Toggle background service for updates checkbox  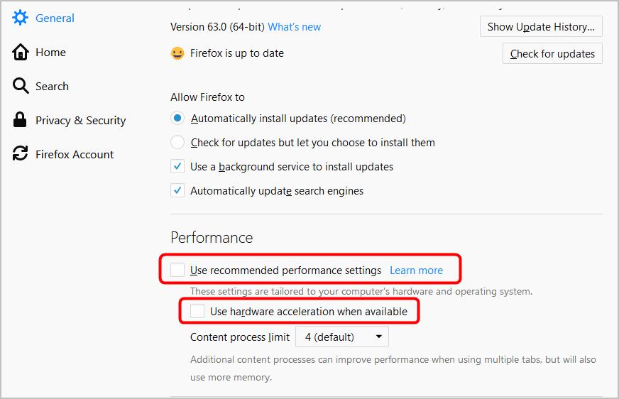[177, 167]
